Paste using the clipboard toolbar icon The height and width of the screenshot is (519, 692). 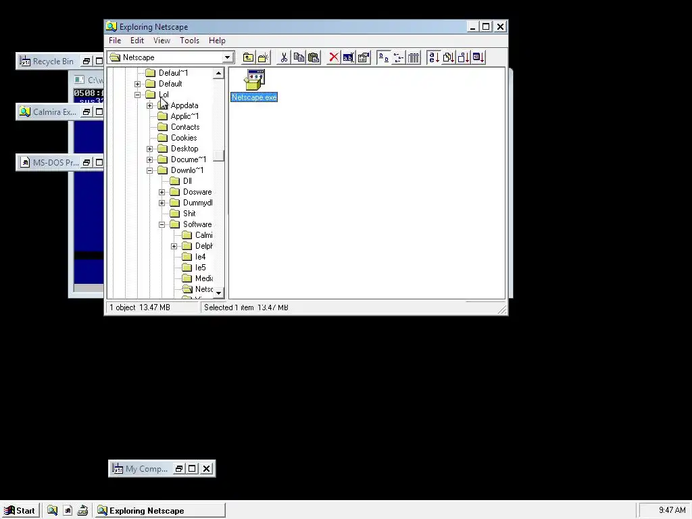click(x=314, y=57)
